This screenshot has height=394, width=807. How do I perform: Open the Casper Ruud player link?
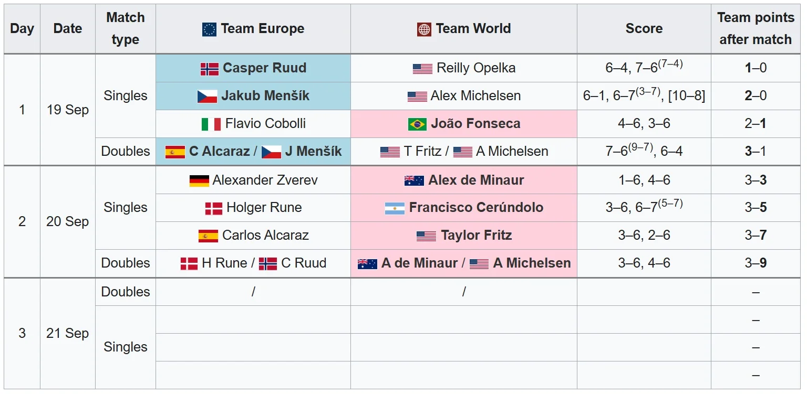[x=264, y=68]
